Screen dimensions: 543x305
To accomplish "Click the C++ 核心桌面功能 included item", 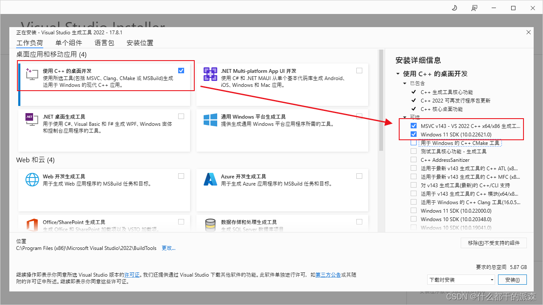I will (442, 109).
